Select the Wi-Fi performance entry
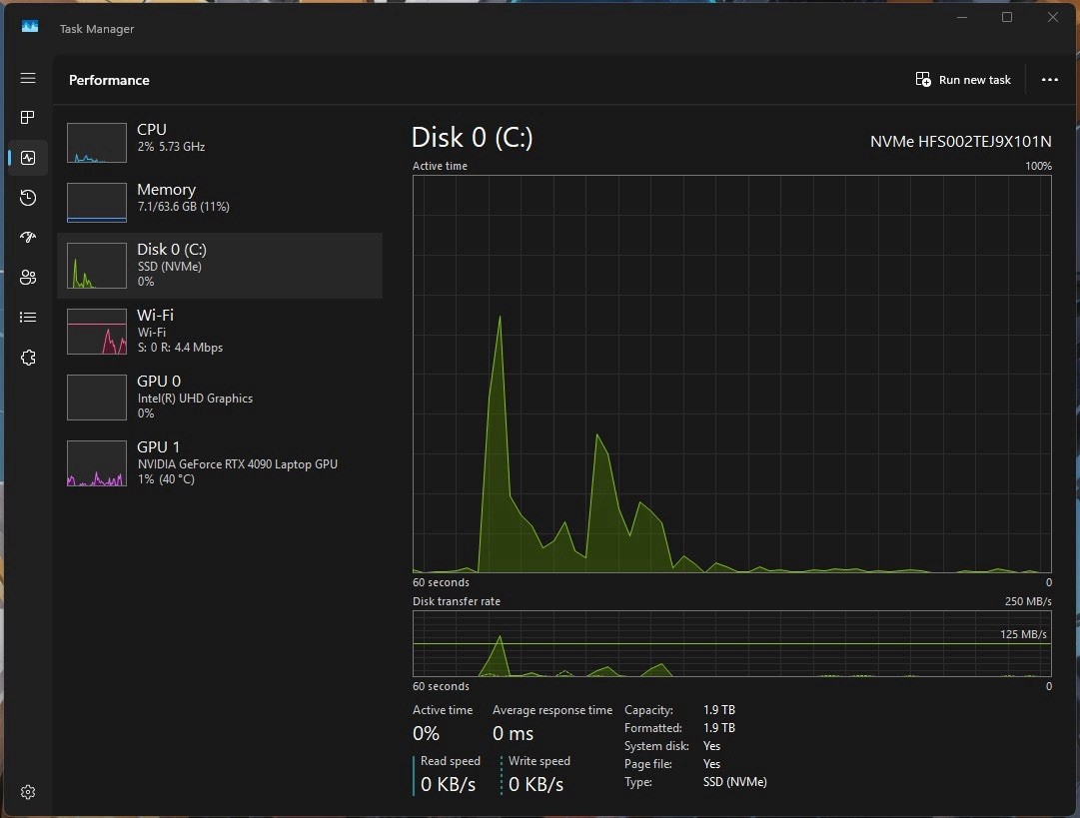 (220, 332)
